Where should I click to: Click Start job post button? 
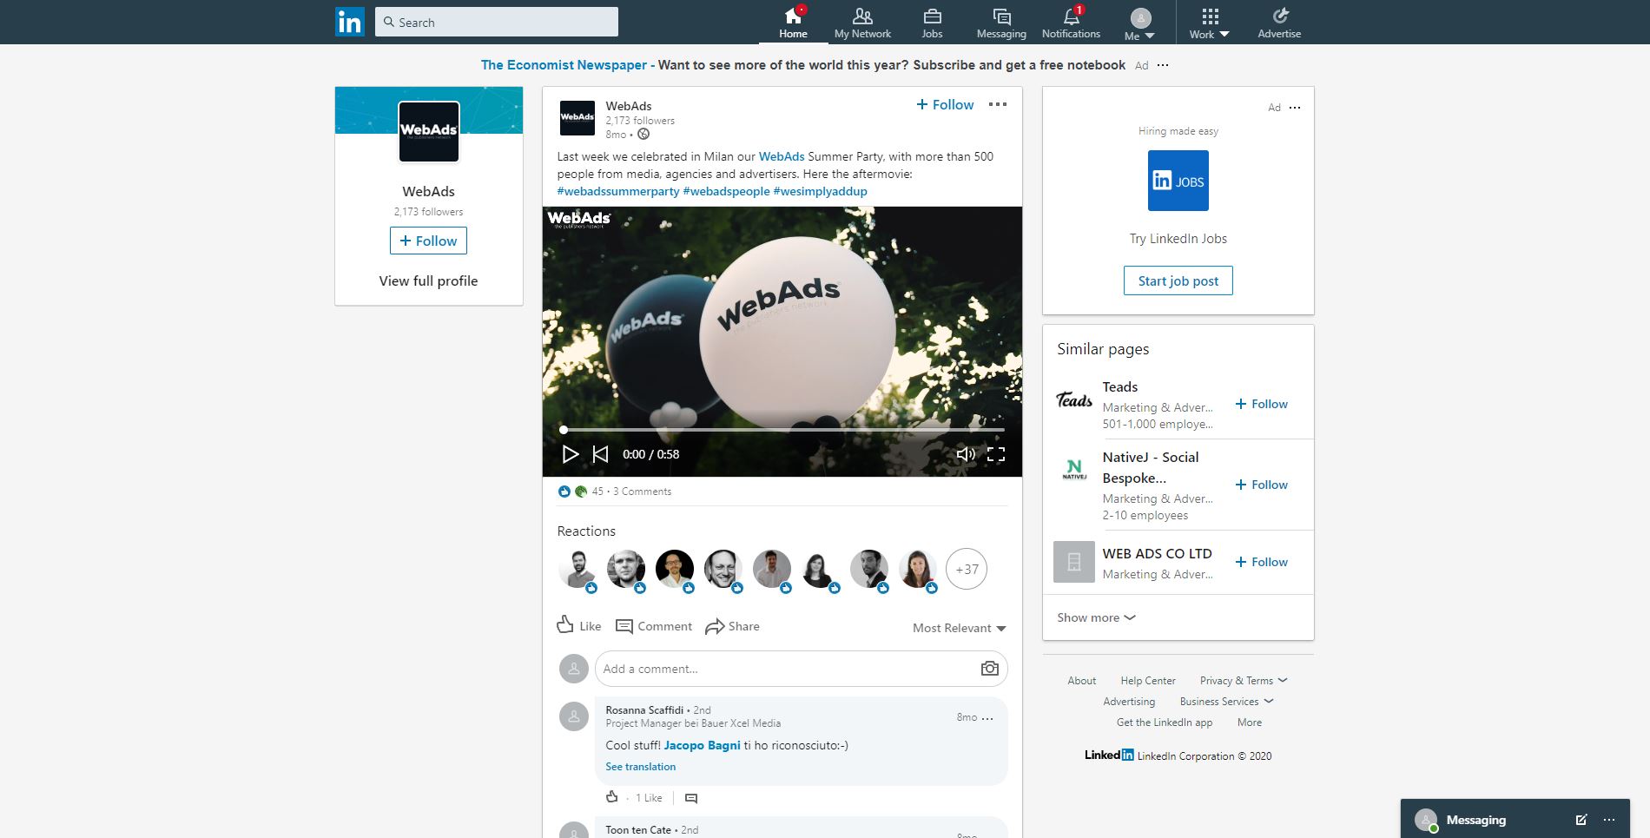[x=1178, y=280]
